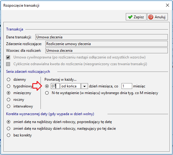
Task: Select correction to preceding working day
Action: click(x=9, y=122)
